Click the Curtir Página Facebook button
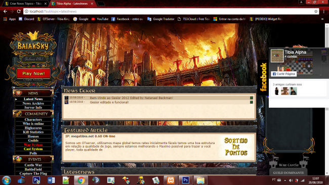 [283, 74]
